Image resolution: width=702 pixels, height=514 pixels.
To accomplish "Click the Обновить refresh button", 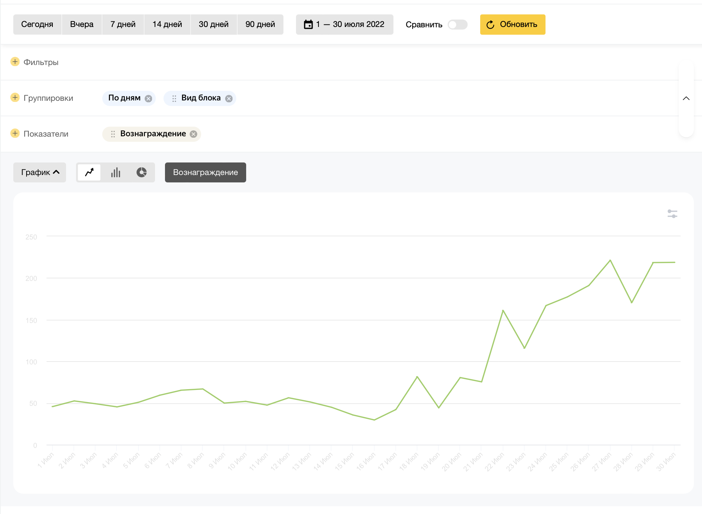I will tap(512, 24).
